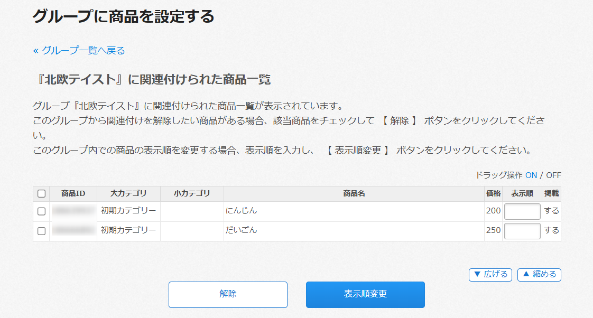Click the 価格 column header

493,194
